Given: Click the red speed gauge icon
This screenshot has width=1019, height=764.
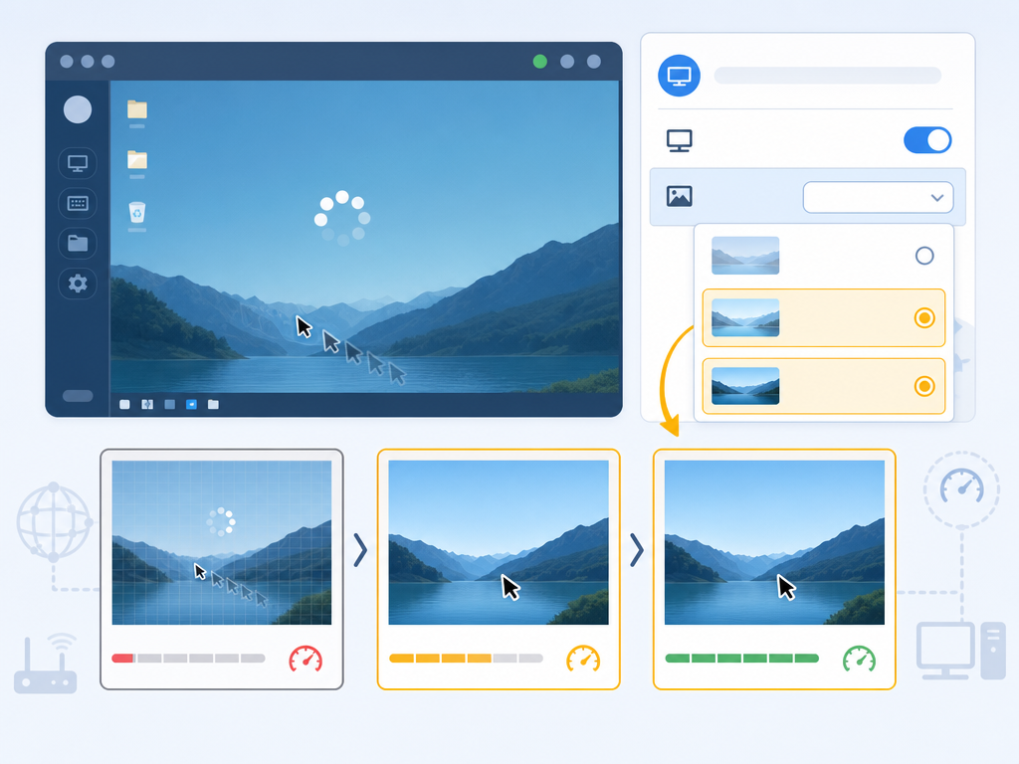Looking at the screenshot, I should (x=306, y=659).
